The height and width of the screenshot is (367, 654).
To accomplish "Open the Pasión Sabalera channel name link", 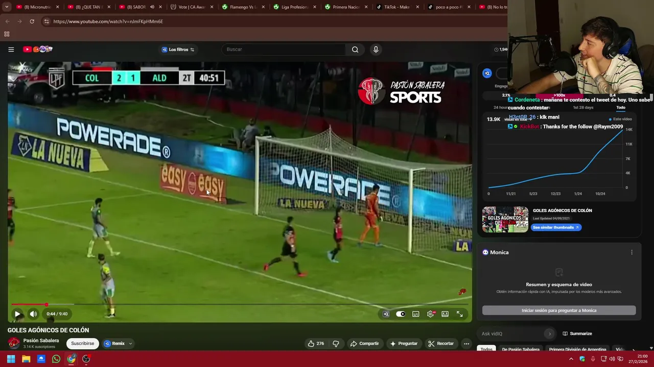I will [x=41, y=340].
